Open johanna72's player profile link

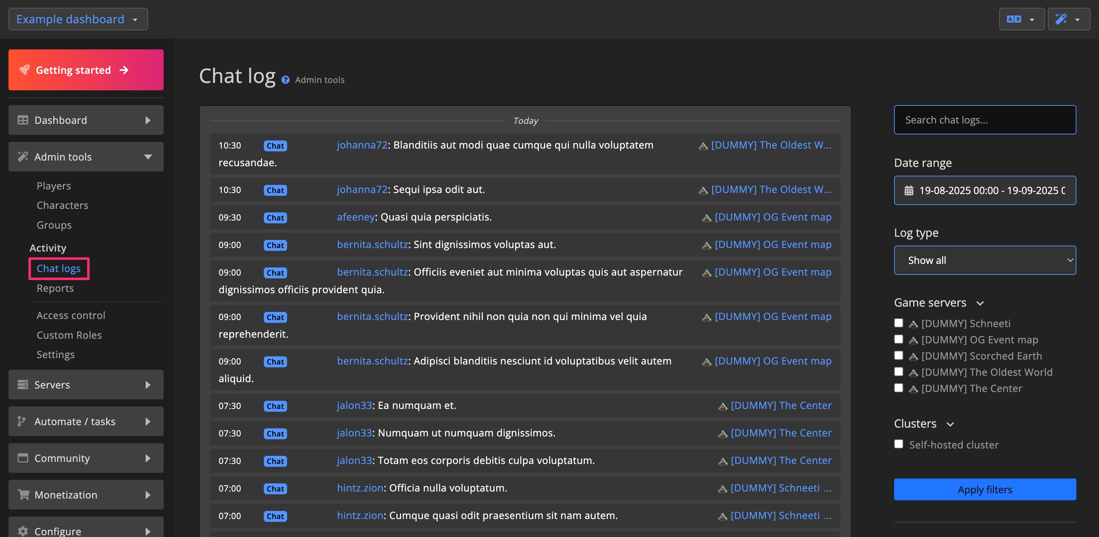362,145
